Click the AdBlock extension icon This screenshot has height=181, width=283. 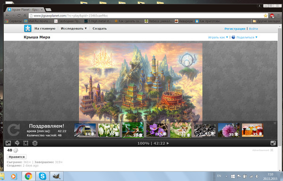point(272,16)
